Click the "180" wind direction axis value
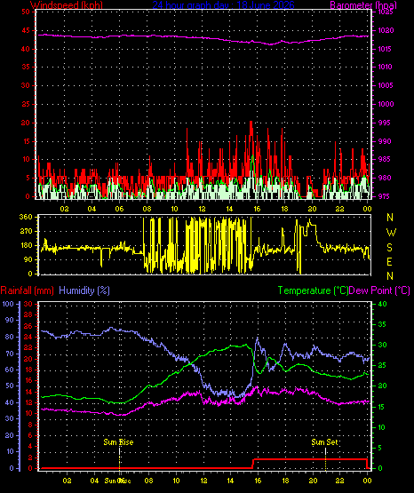This screenshot has height=493, width=414. tap(26, 245)
